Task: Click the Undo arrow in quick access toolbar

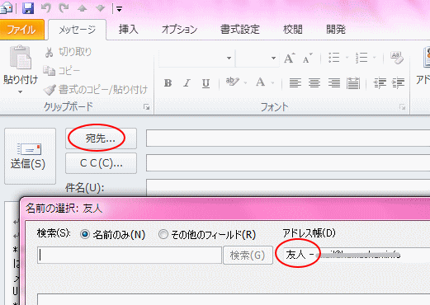Action: (x=46, y=8)
